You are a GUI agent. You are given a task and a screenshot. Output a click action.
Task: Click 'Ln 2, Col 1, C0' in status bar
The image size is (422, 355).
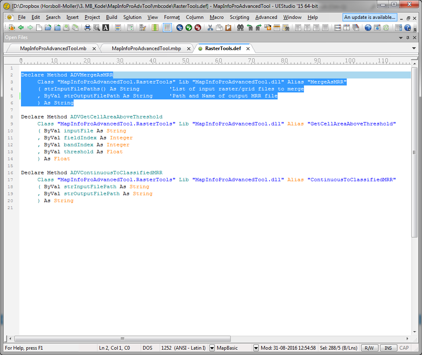pos(114,348)
